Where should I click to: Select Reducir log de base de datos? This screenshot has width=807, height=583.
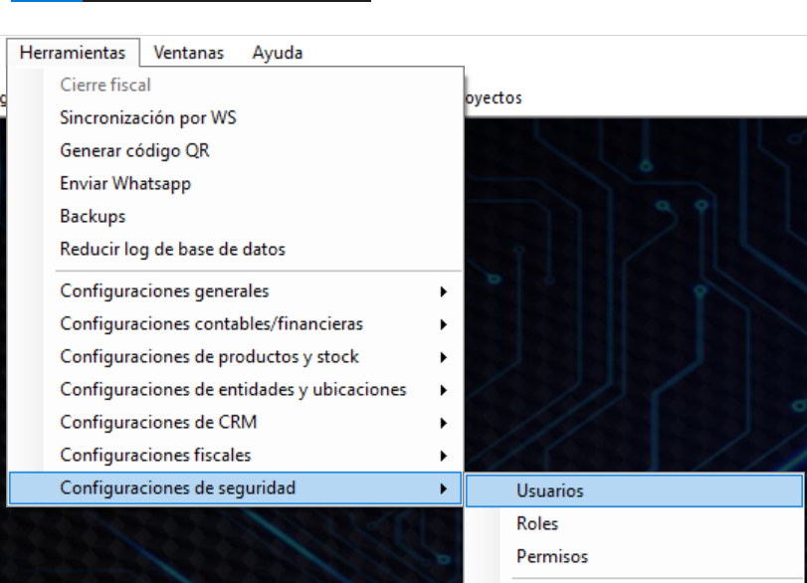point(172,250)
